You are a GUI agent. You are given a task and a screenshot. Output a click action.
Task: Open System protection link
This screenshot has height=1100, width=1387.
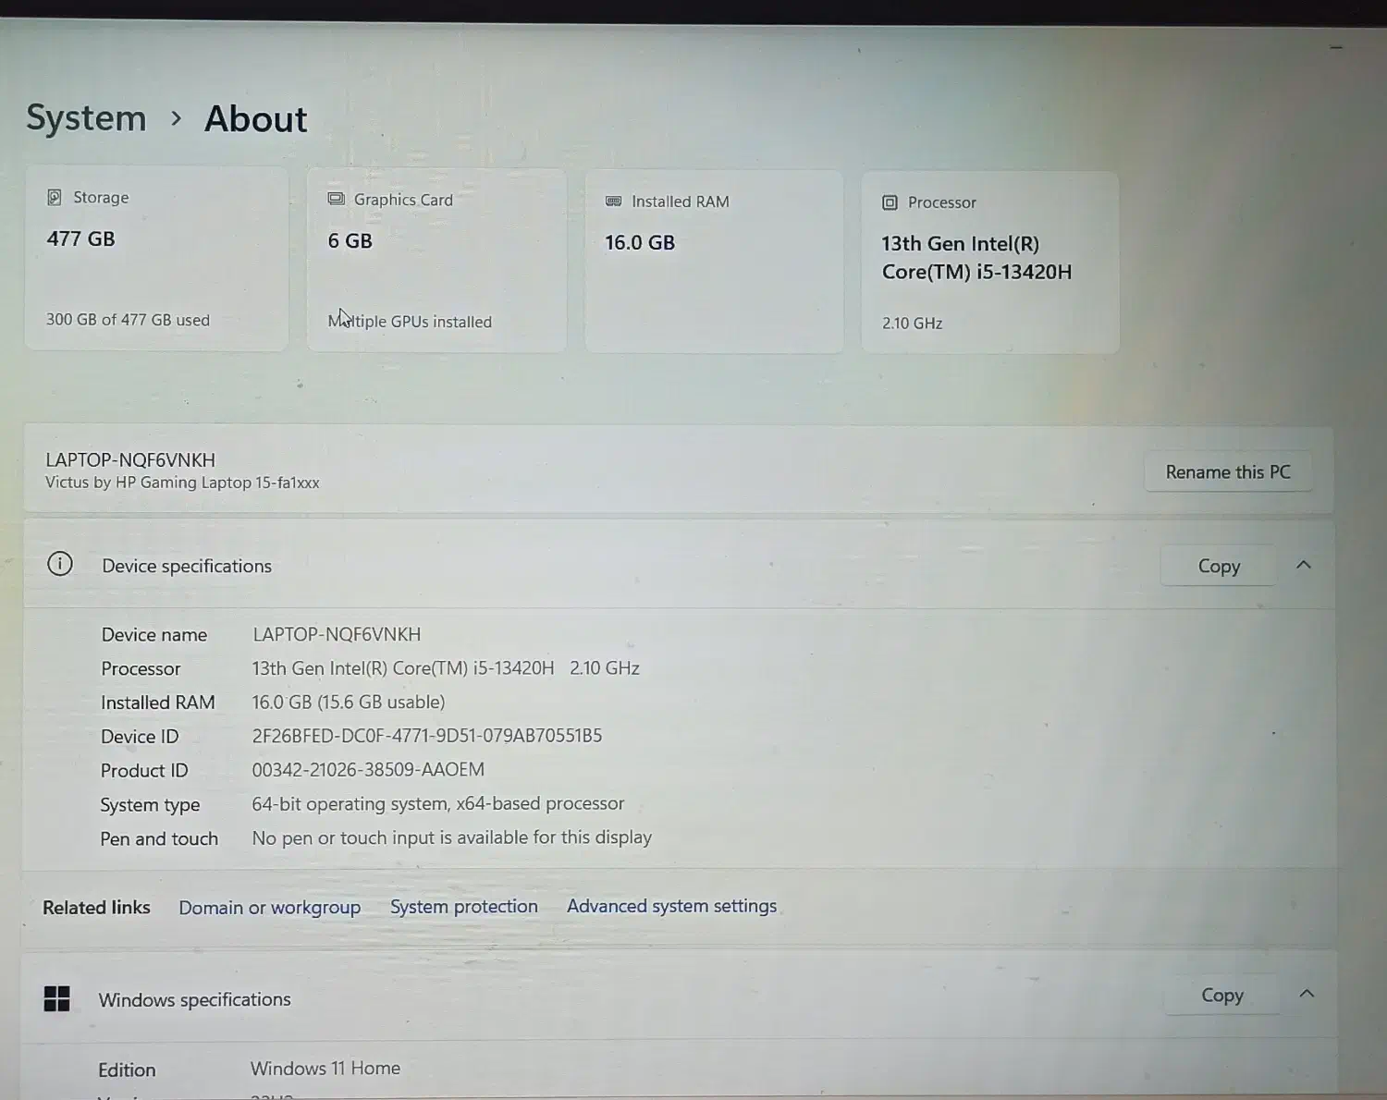tap(464, 907)
